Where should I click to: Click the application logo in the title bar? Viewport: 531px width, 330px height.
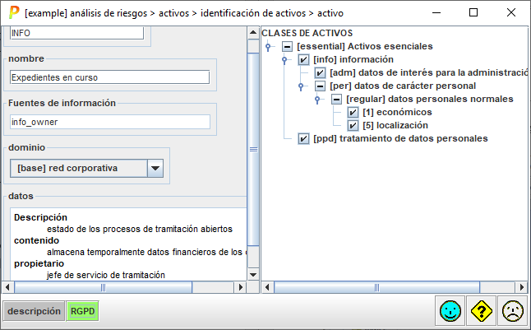coord(12,13)
